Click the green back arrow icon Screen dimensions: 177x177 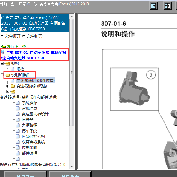3,47
